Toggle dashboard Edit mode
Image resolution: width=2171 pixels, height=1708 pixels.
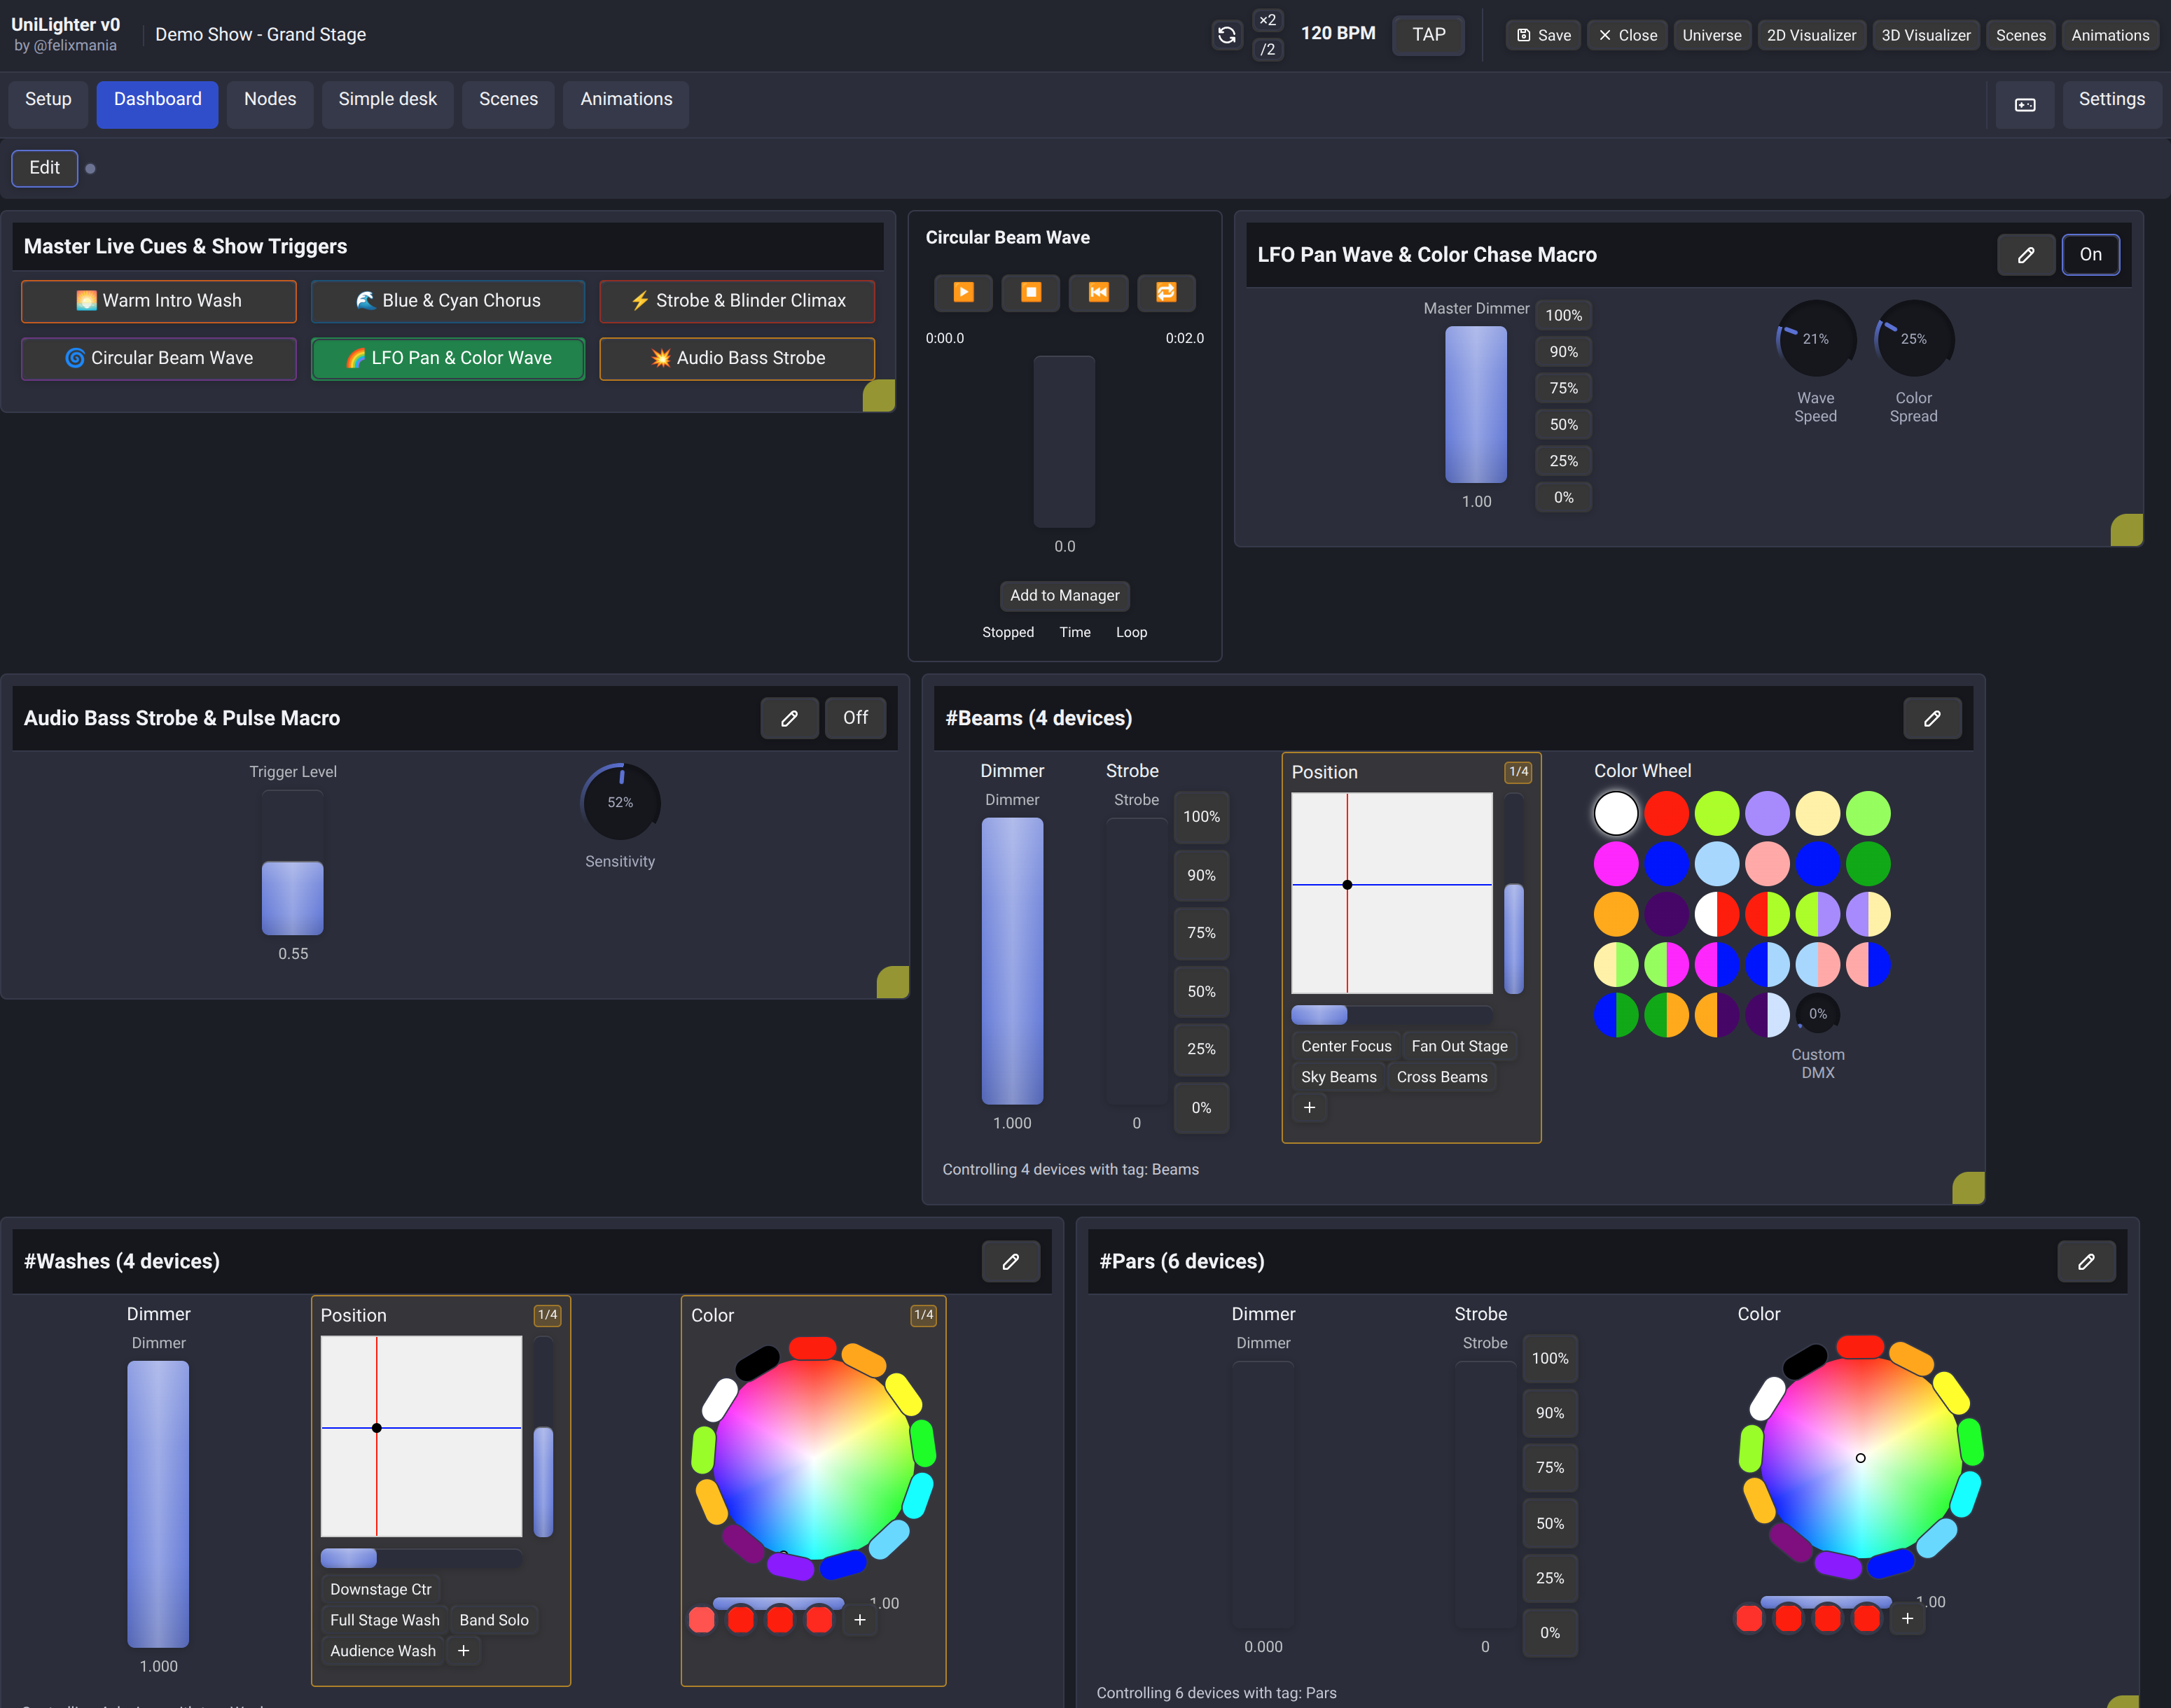click(44, 168)
